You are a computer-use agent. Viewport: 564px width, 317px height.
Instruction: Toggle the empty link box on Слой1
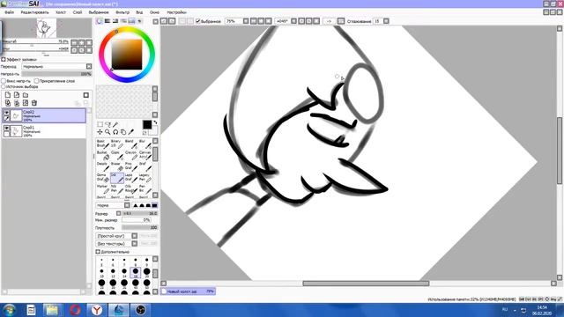6,134
